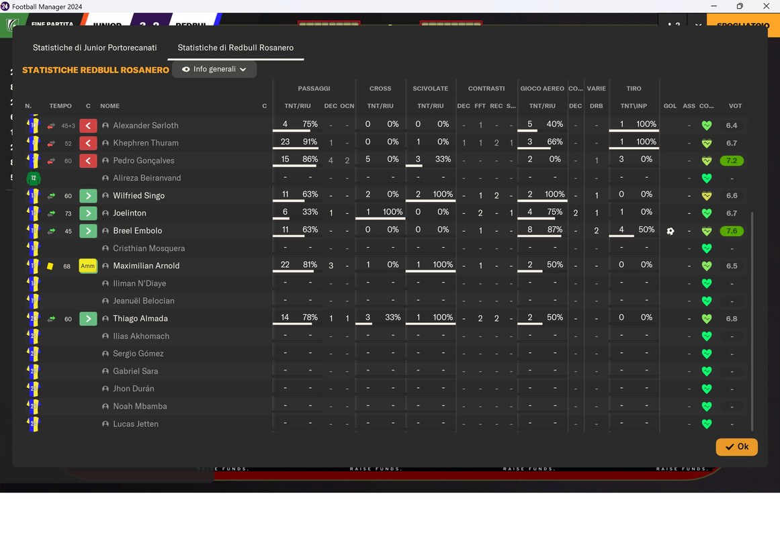Click Khephren Thuram's condition heart icon
780x537 pixels.
click(706, 143)
